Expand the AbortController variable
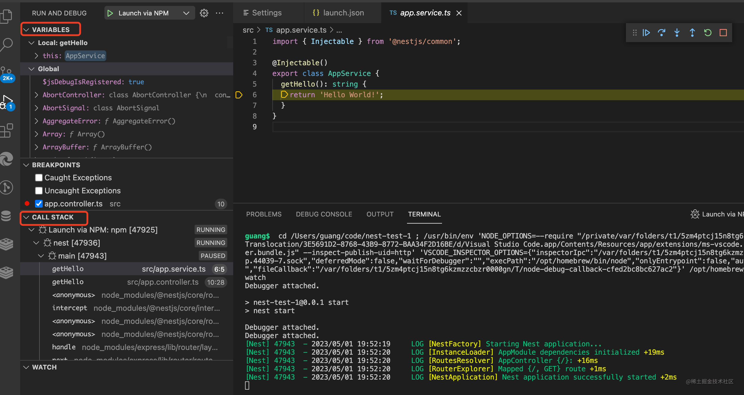 point(36,95)
